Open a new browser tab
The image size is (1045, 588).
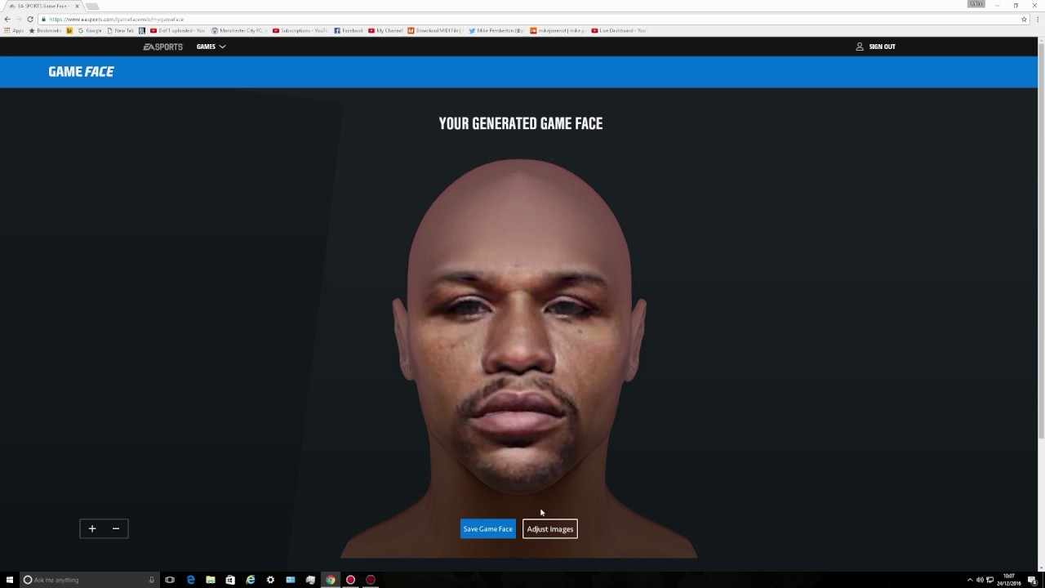tap(92, 6)
